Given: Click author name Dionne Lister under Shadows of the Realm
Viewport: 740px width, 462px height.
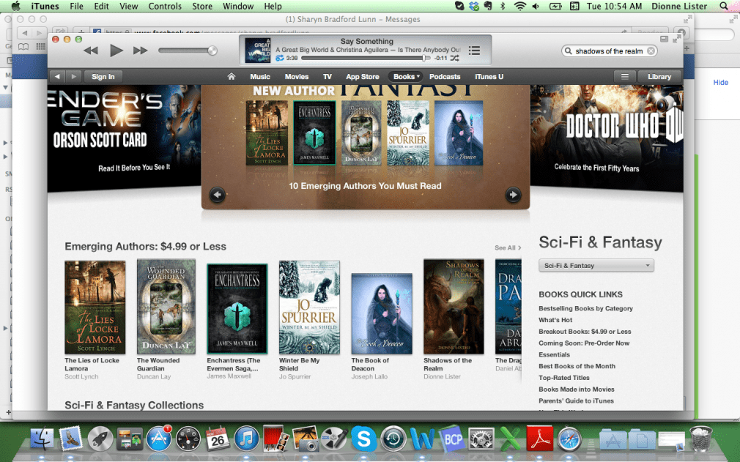Looking at the screenshot, I should (442, 376).
